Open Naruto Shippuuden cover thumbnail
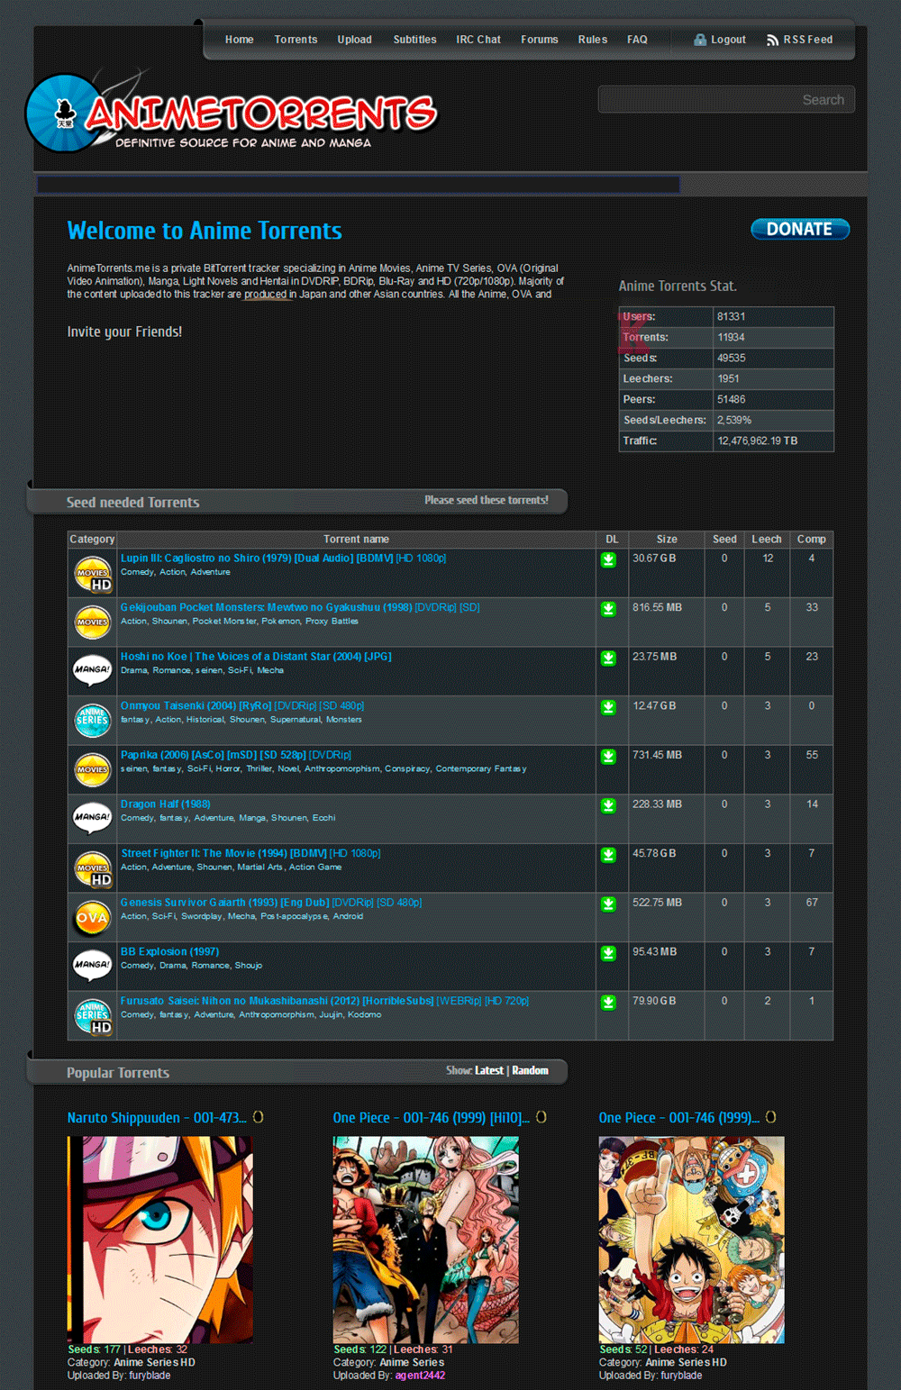 point(159,1240)
